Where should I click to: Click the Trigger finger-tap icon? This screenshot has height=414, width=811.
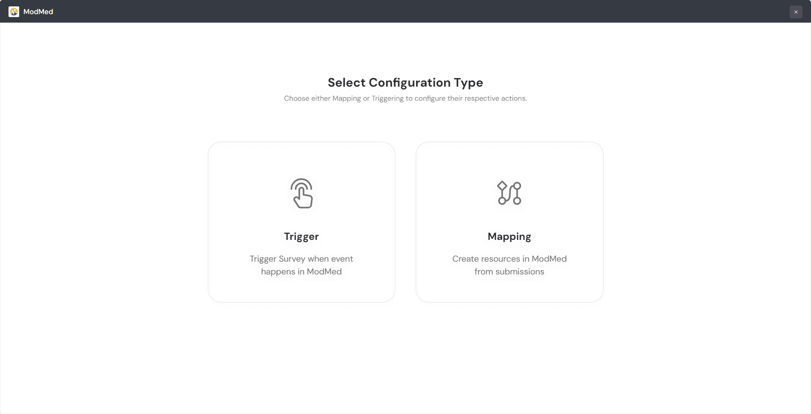[302, 193]
